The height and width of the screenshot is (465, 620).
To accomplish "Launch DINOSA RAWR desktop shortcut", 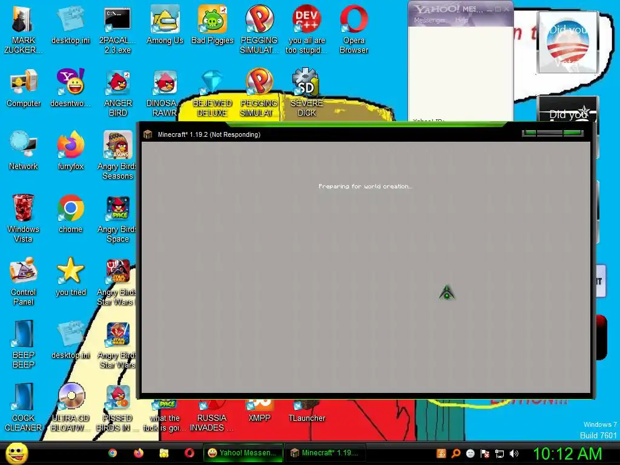I will 165,93.
